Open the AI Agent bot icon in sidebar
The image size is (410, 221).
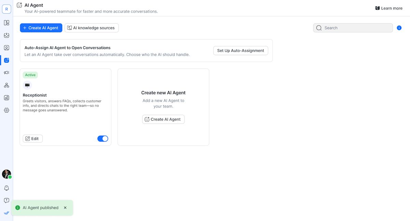(x=6, y=60)
